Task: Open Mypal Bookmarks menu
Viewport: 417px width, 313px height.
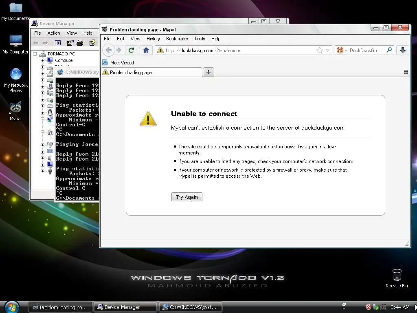Action: pyautogui.click(x=177, y=39)
